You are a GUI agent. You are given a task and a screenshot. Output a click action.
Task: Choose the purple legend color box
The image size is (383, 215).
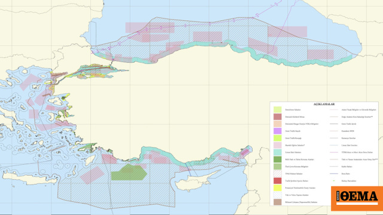(278, 131)
